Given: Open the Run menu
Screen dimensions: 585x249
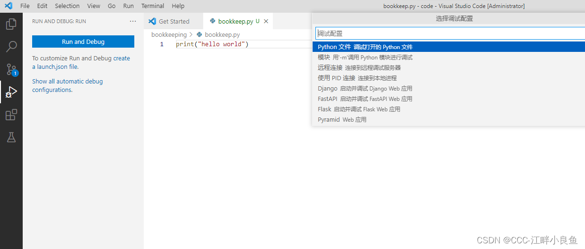Looking at the screenshot, I should click(128, 6).
